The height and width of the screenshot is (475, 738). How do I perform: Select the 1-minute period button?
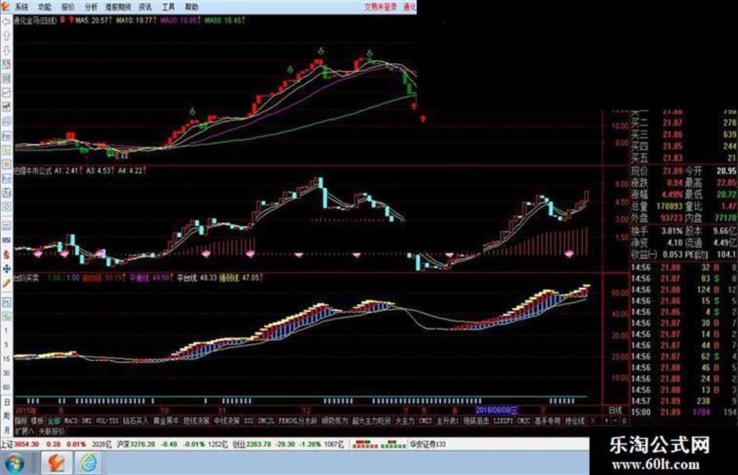(x=6, y=331)
